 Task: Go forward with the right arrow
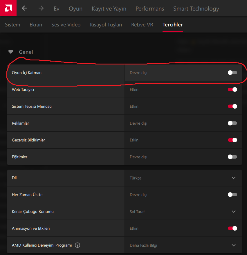click(x=41, y=8)
